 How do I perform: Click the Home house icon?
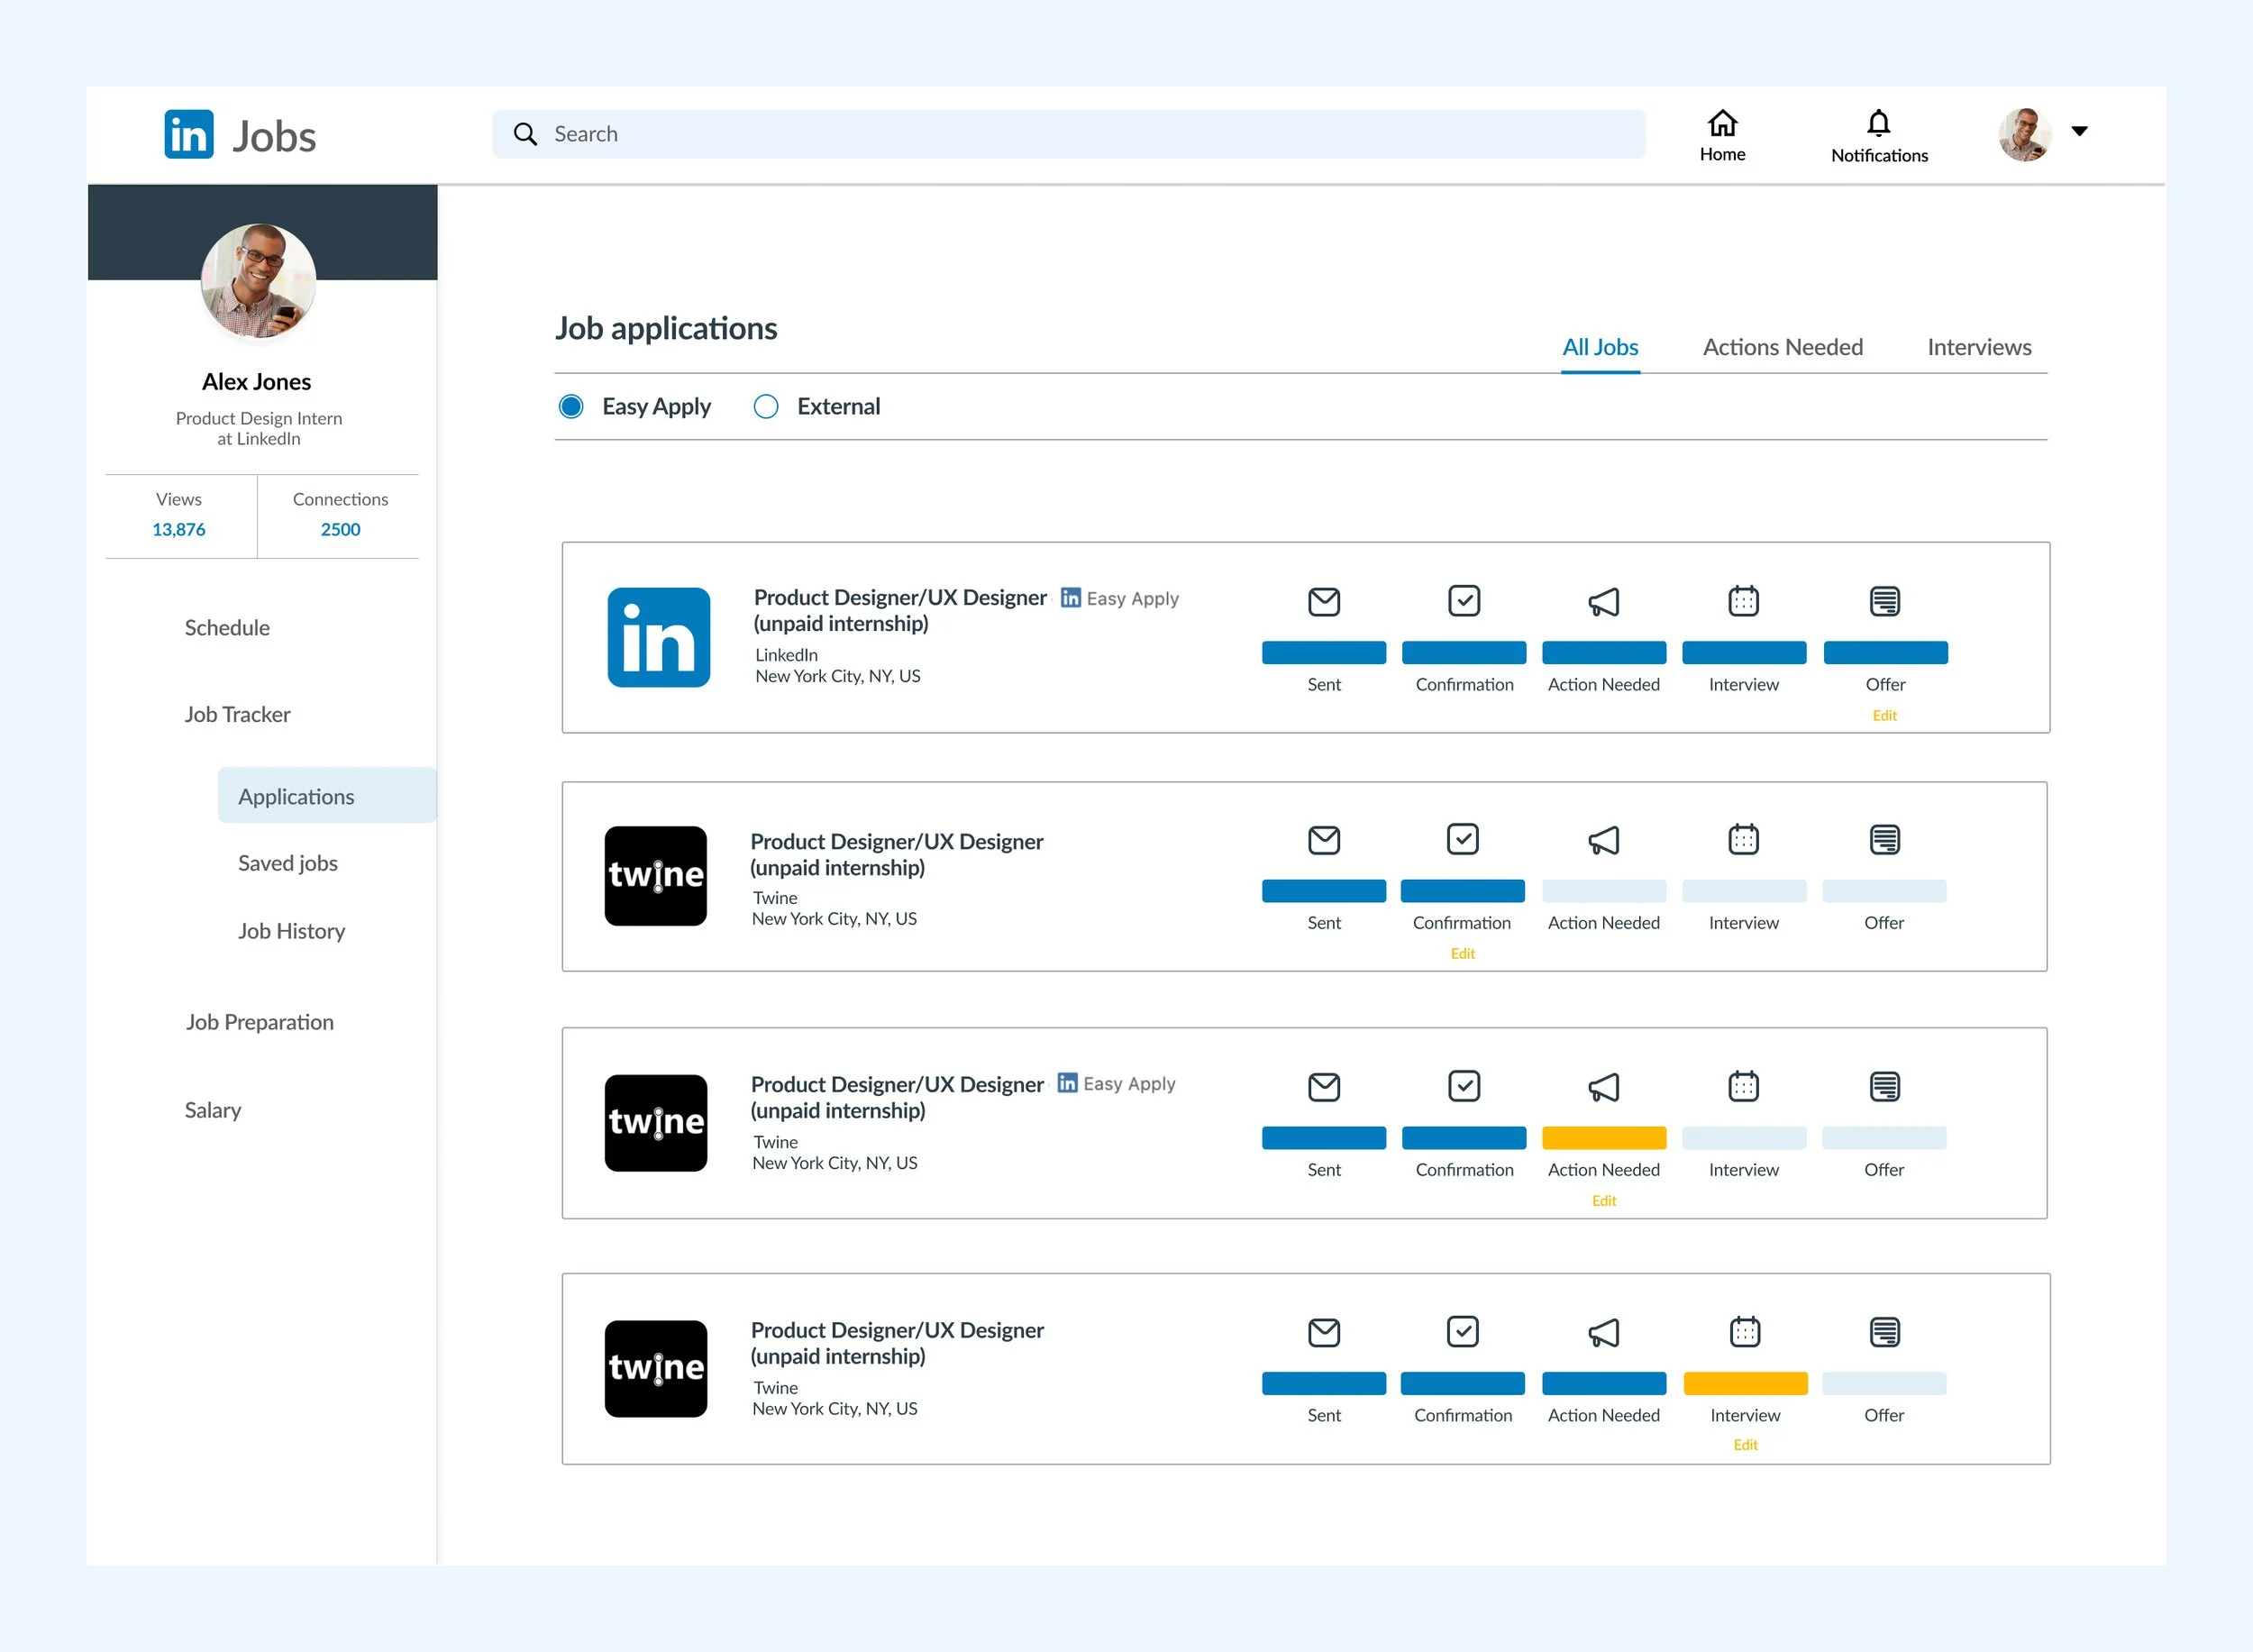(1721, 123)
